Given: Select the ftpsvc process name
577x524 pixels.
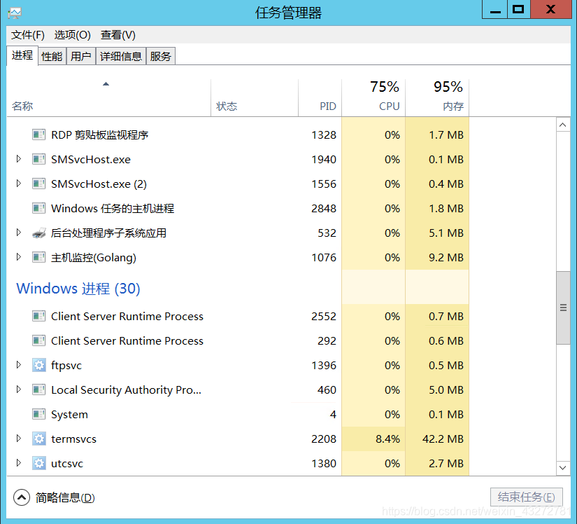Looking at the screenshot, I should coord(66,366).
